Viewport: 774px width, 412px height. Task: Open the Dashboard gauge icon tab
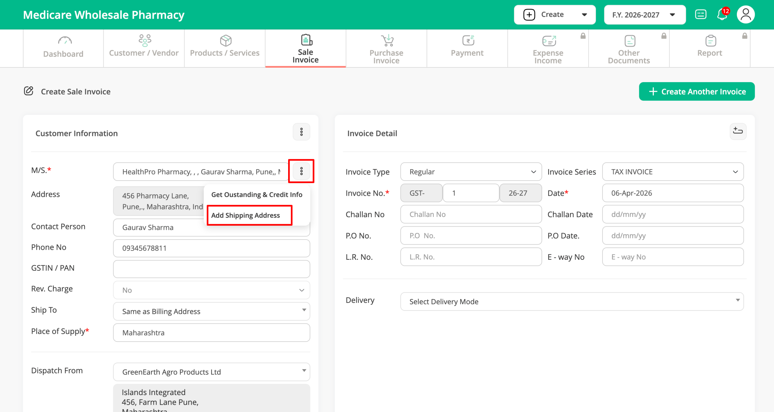click(63, 48)
